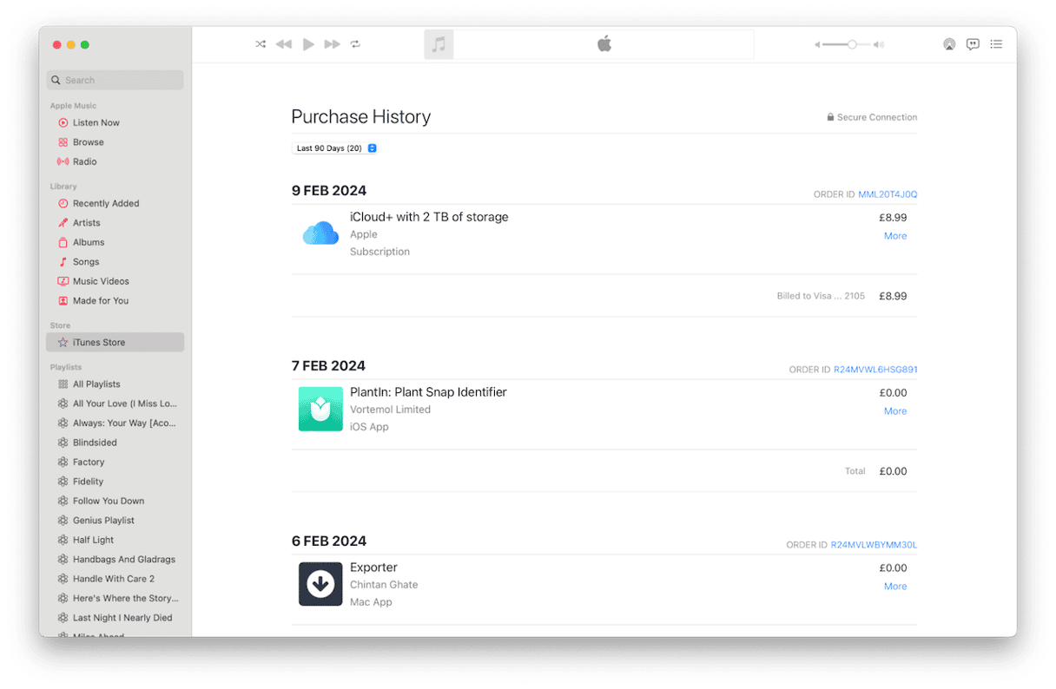Click More for Exporter purchase

[895, 587]
